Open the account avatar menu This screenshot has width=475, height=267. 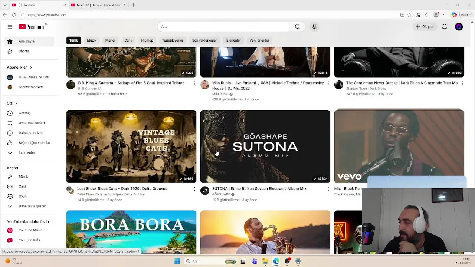coord(459,27)
